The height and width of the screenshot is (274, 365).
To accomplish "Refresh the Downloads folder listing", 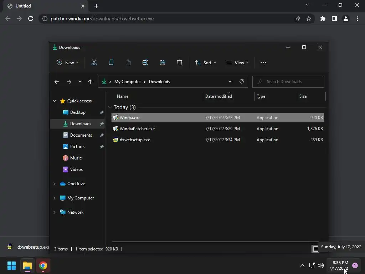I will (x=242, y=82).
